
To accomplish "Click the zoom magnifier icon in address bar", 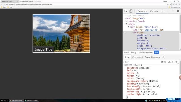I will point(168,5).
